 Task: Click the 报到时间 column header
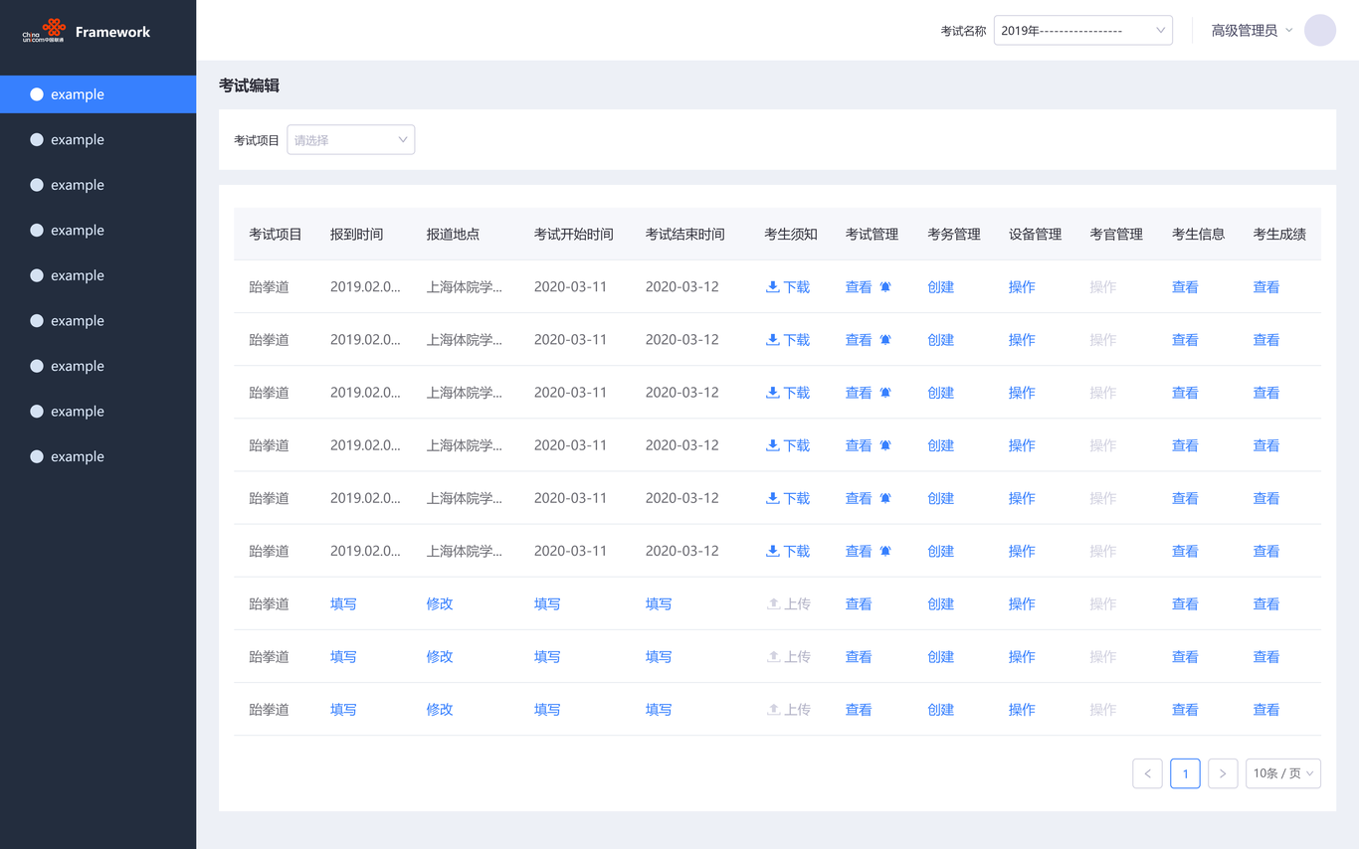click(357, 234)
